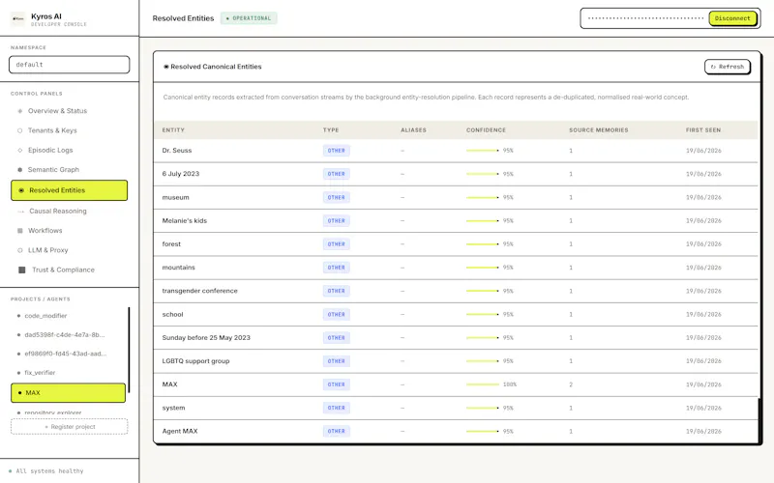The height and width of the screenshot is (483, 774).
Task: Click the TYPE column header
Action: [331, 130]
